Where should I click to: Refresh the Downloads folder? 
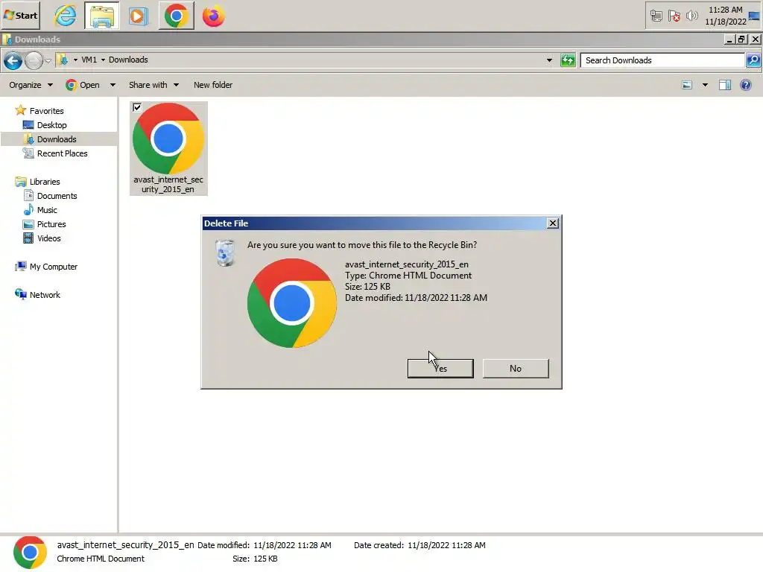pos(568,60)
